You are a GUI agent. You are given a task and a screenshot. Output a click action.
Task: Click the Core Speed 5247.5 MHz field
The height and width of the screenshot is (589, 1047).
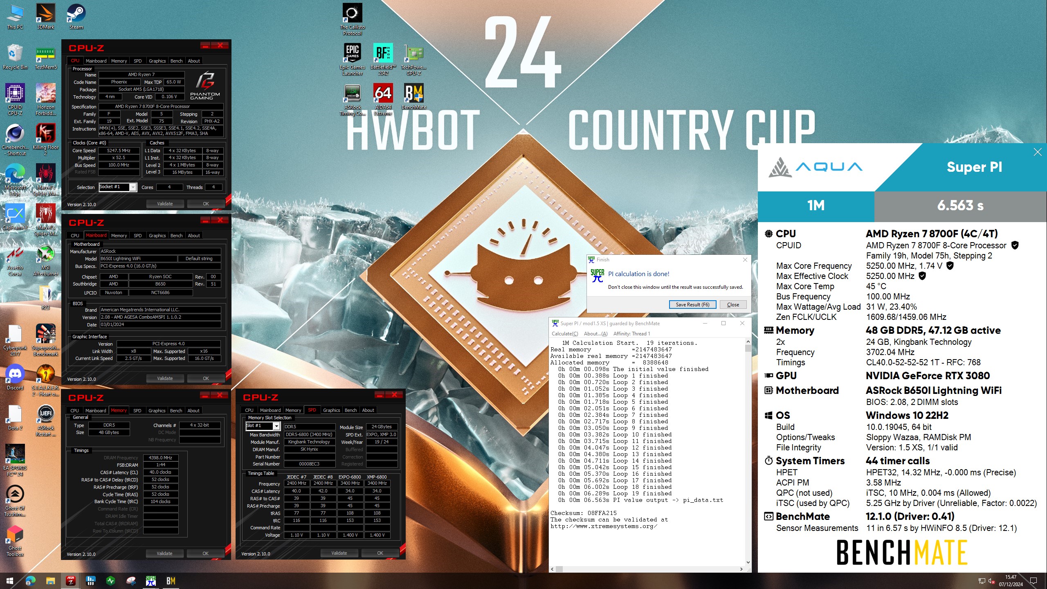tap(119, 151)
